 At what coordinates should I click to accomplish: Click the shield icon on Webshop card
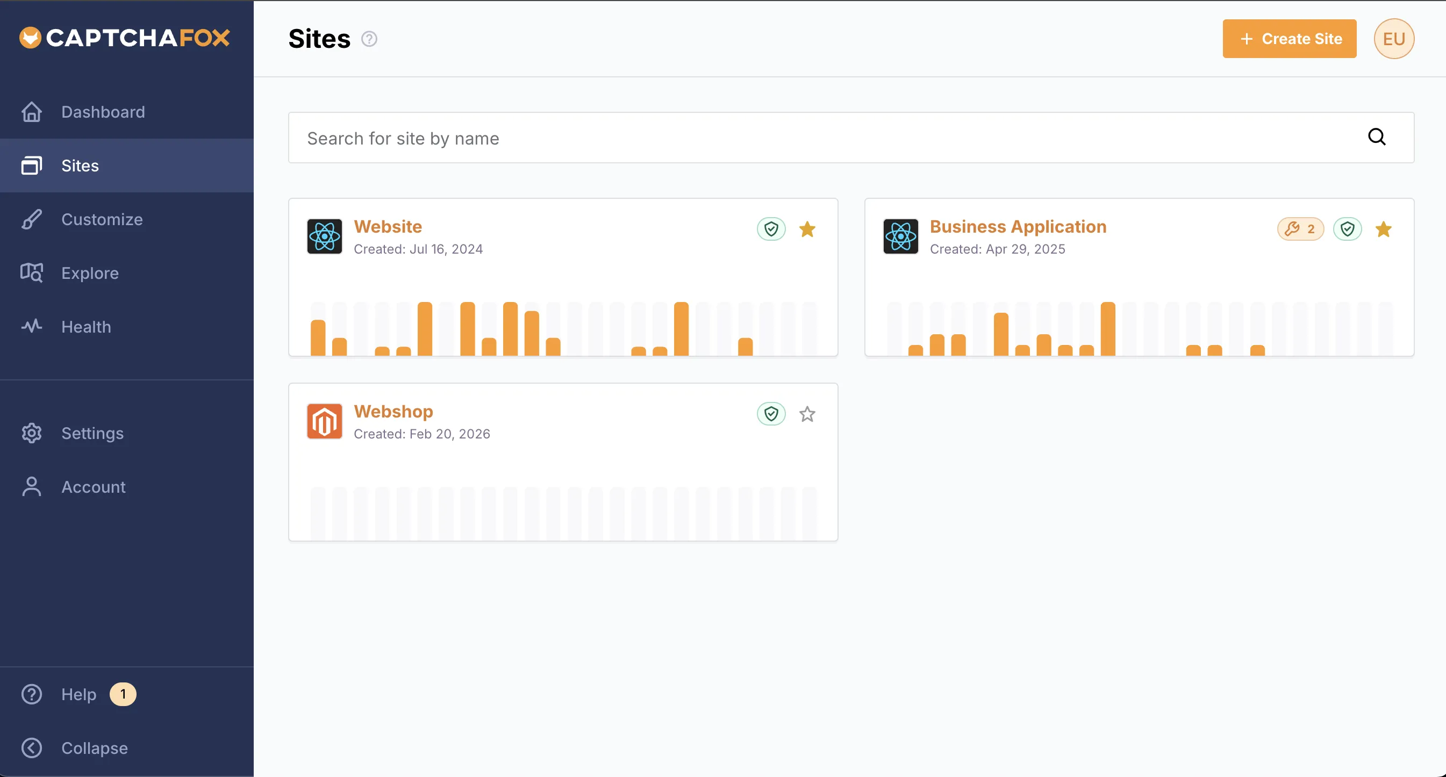tap(771, 414)
